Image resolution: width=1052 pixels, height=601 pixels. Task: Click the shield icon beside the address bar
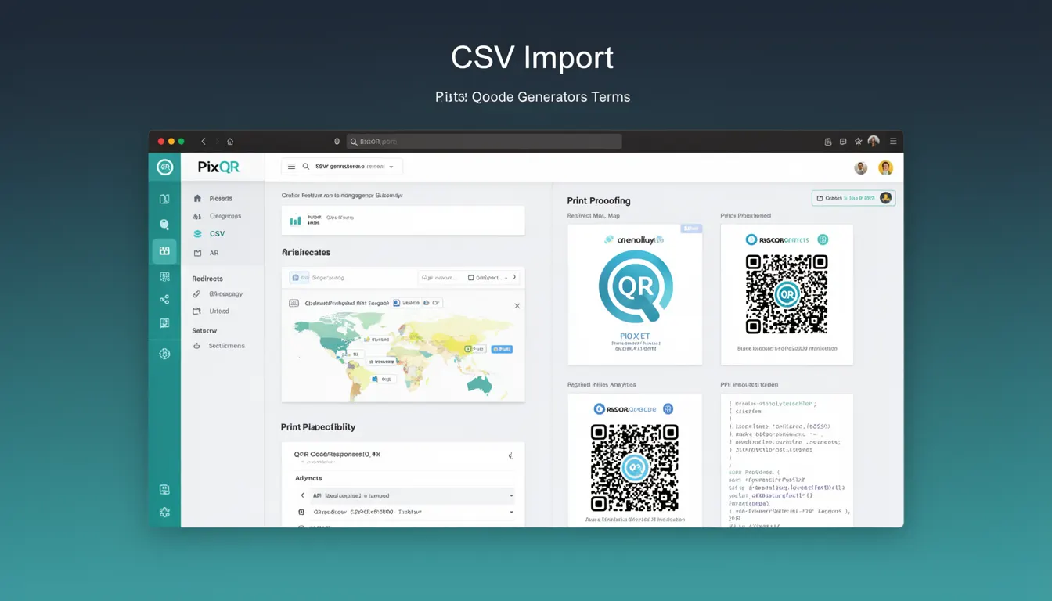[x=337, y=142]
